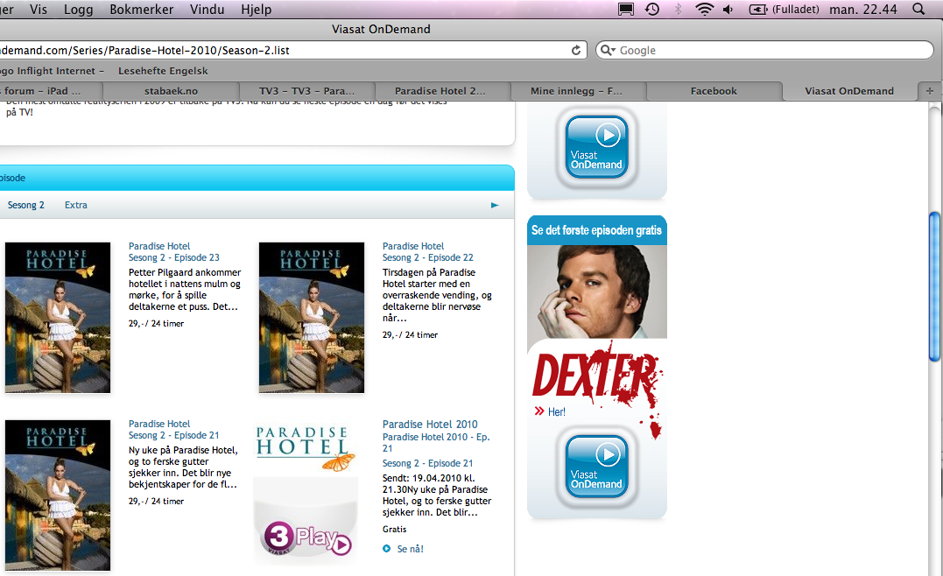This screenshot has height=576, width=943.
Task: Reload the page with the refresh arrow
Action: (575, 51)
